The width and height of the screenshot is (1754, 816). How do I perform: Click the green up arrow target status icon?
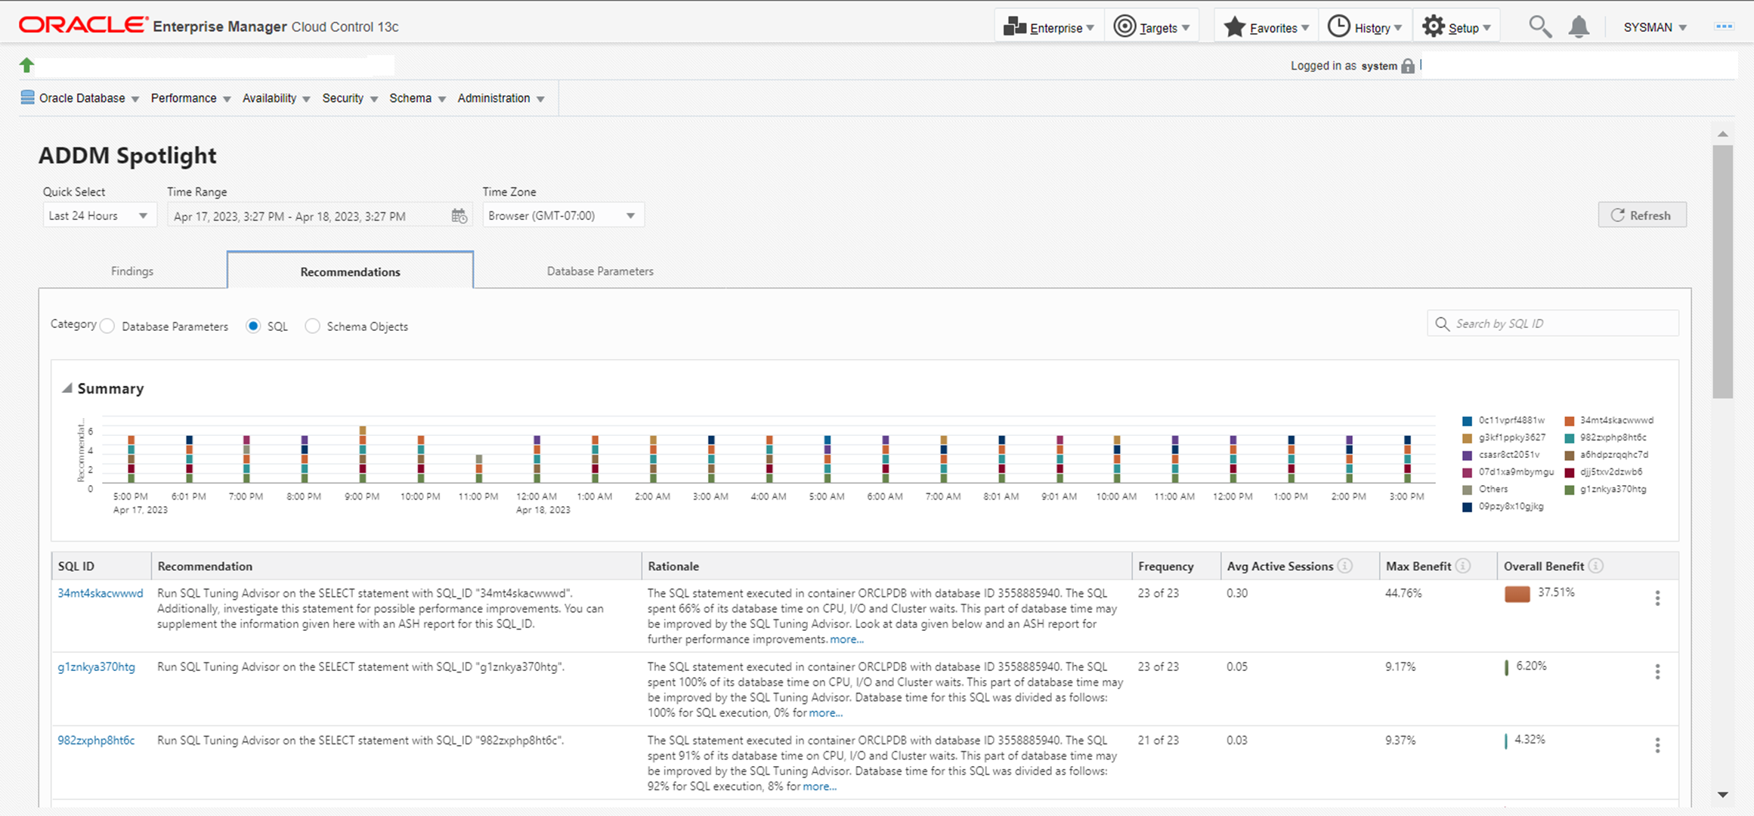pyautogui.click(x=27, y=66)
